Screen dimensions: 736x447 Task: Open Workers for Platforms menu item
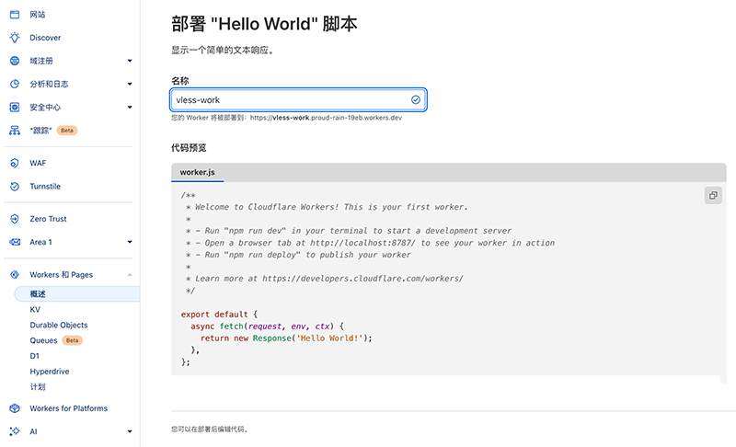68,408
